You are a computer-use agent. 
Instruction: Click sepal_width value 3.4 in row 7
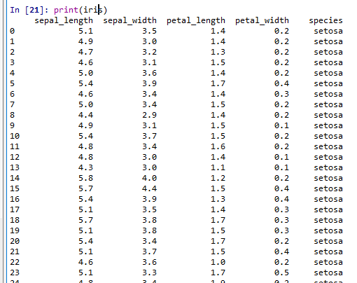coord(150,104)
